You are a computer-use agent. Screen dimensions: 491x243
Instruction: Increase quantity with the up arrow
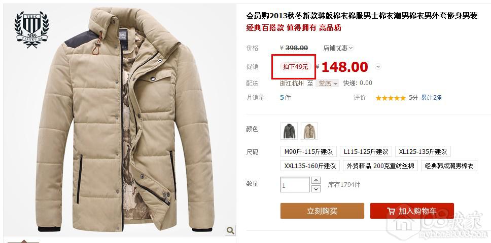coord(317,181)
